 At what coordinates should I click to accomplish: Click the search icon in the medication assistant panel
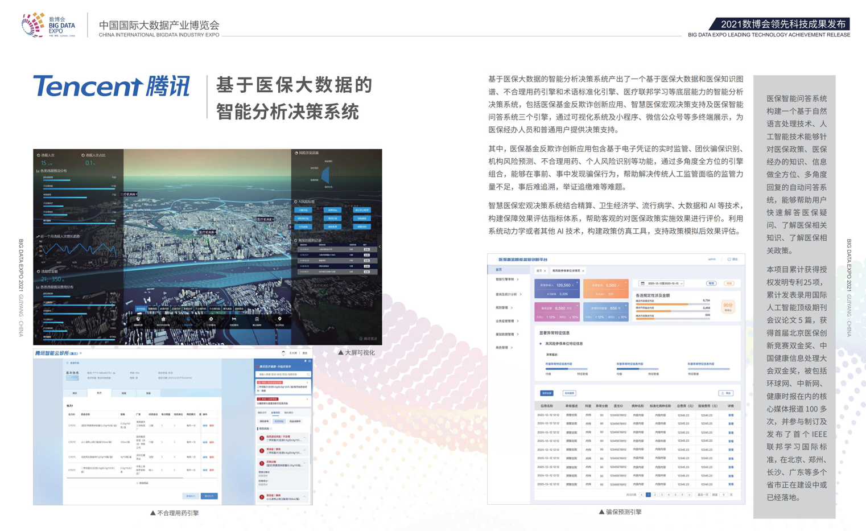click(308, 374)
